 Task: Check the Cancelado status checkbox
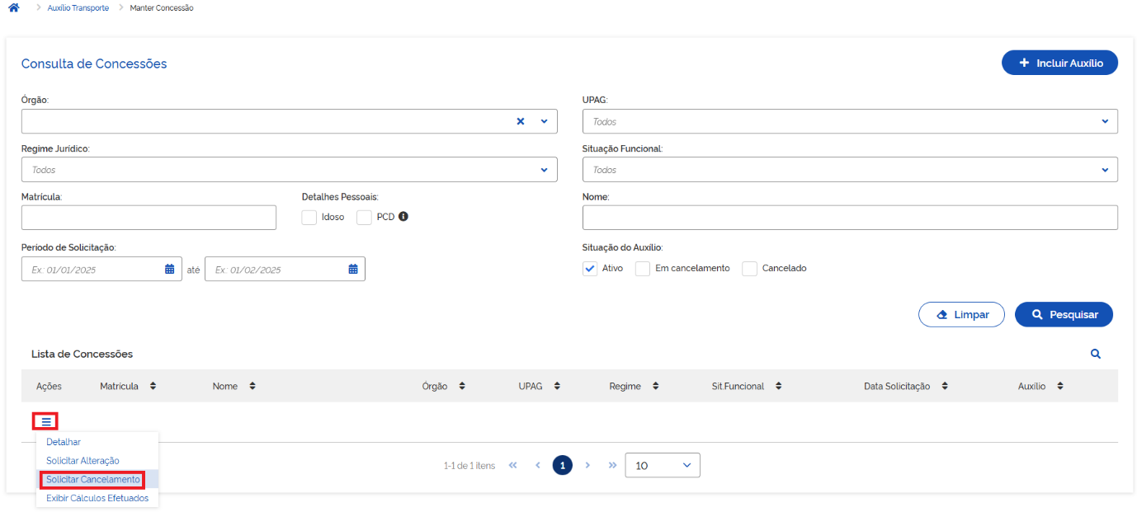pos(749,269)
